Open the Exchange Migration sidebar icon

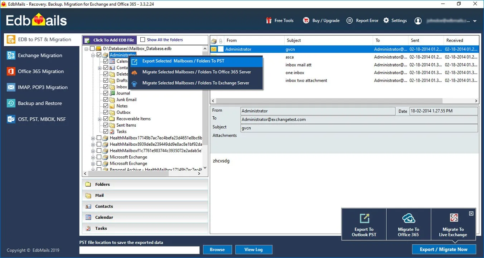click(11, 55)
